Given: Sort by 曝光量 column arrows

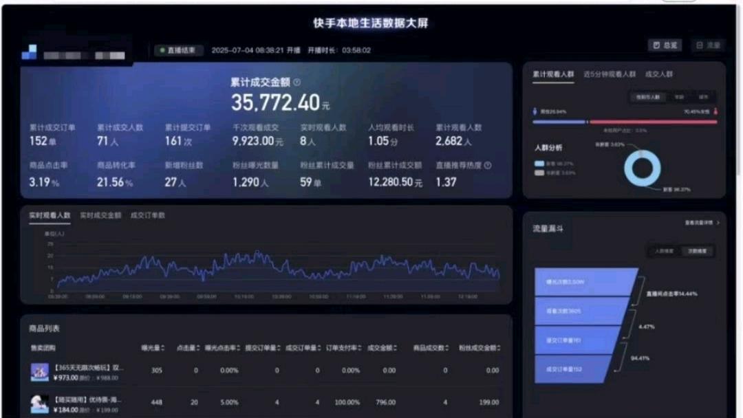Looking at the screenshot, I should click(162, 348).
